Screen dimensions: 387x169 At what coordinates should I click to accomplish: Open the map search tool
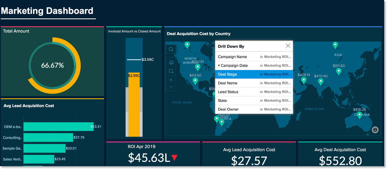[x=171, y=49]
